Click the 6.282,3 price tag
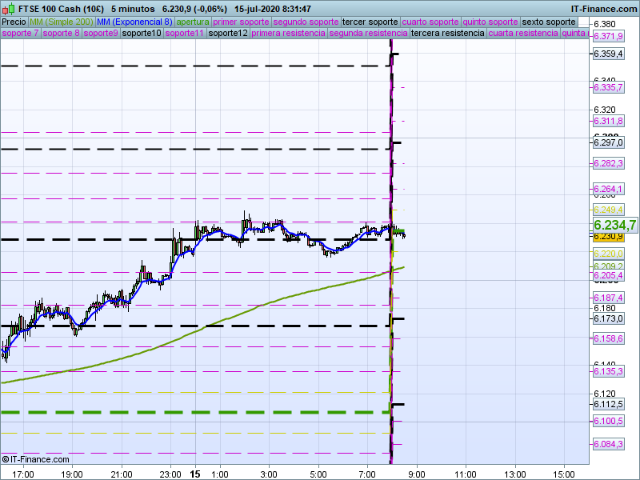 coord(608,164)
